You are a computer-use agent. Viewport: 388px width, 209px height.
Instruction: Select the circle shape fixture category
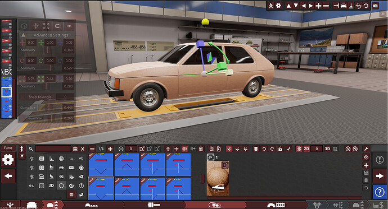61,185
